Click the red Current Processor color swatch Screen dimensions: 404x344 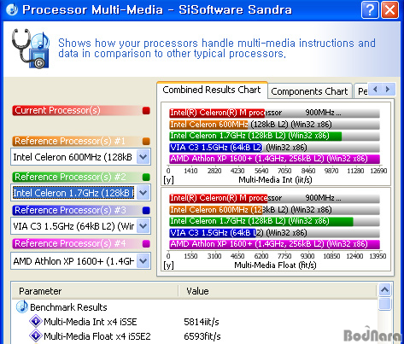pos(146,111)
